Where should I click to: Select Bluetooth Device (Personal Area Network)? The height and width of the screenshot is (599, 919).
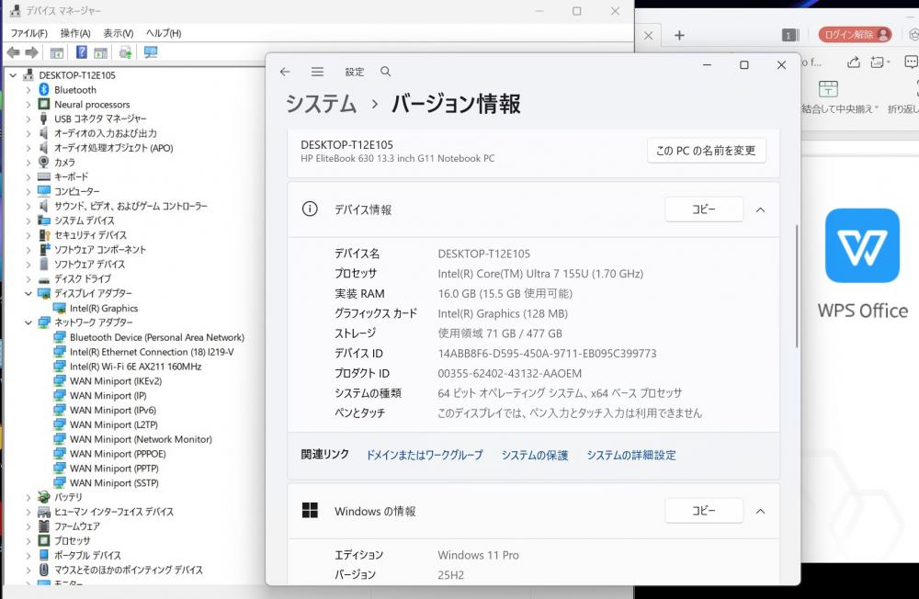click(x=157, y=337)
